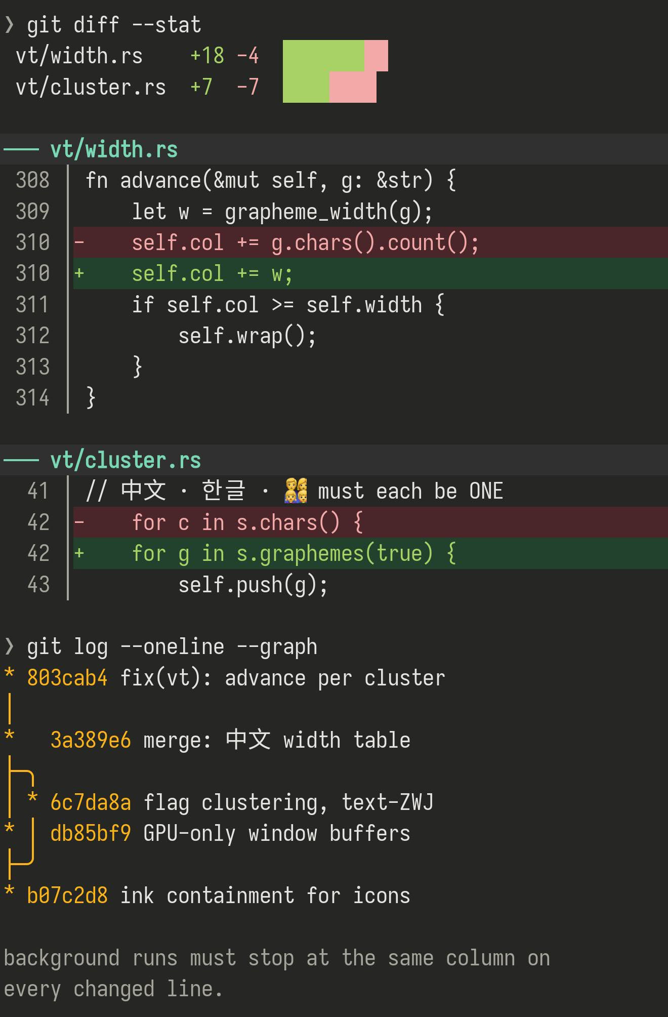Click removed line 'for c in s.chars() {'
This screenshot has height=1017, width=668.
pyautogui.click(x=370, y=522)
